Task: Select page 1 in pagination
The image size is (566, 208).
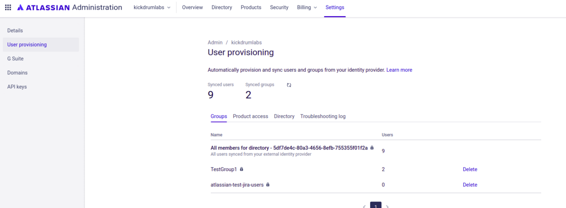Action: pos(376,205)
